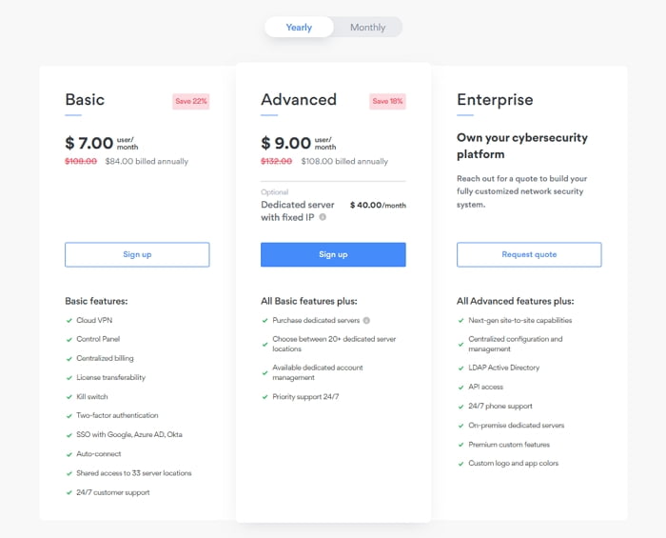Click the checkmark icon beside Cloud VPN
The image size is (666, 538).
click(69, 321)
